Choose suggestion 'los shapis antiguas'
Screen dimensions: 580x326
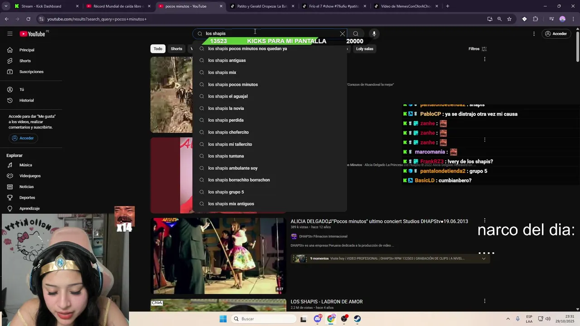pos(270,60)
